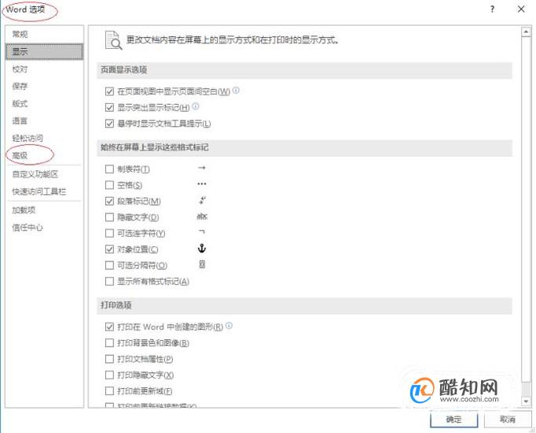
Task: Click the tab arrow symbol beside 制表符
Action: click(x=202, y=168)
